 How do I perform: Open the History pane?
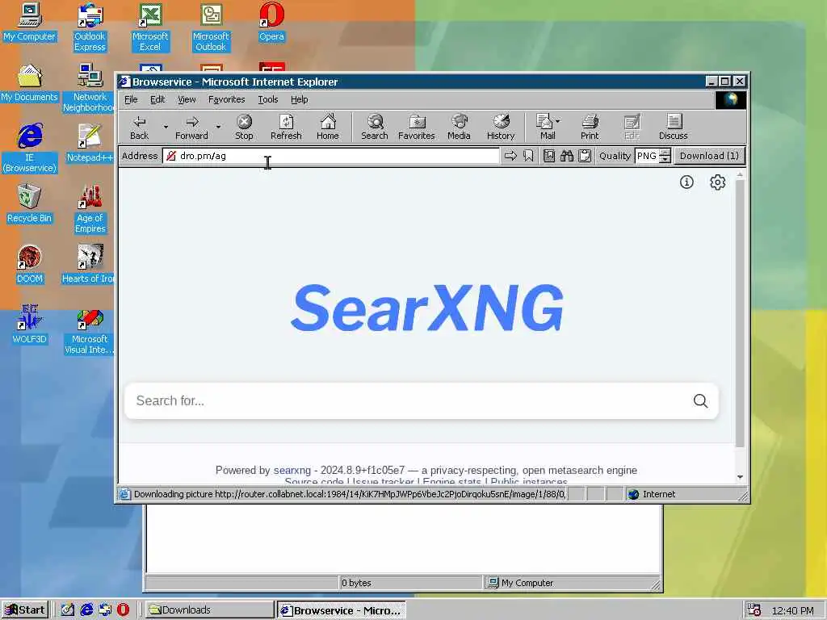pos(501,128)
